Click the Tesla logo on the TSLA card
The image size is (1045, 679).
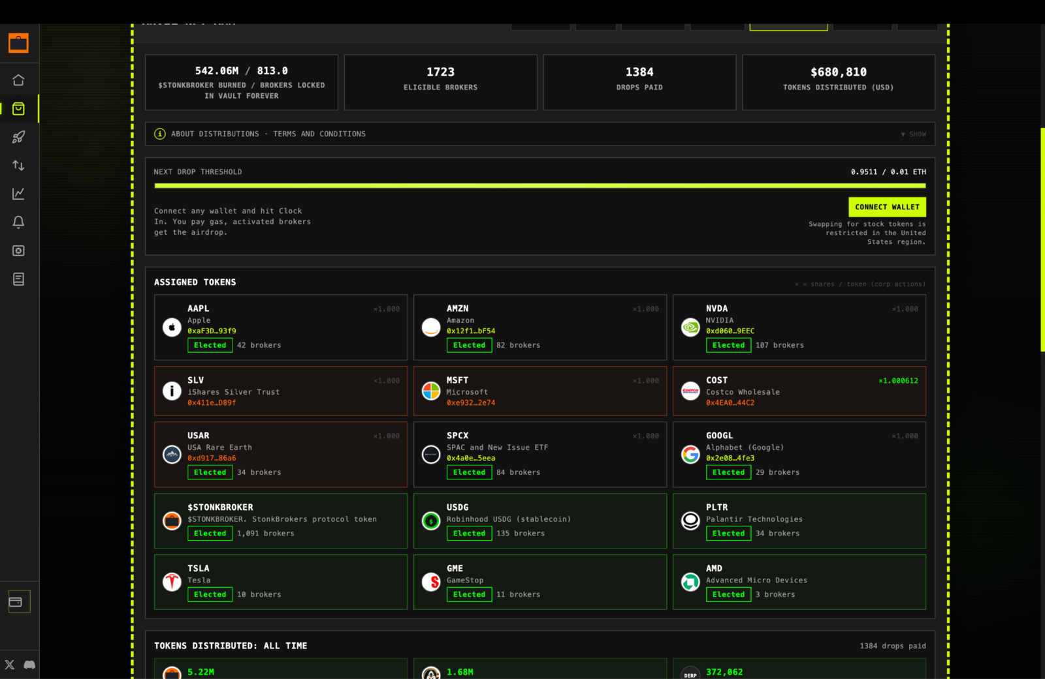pyautogui.click(x=172, y=581)
